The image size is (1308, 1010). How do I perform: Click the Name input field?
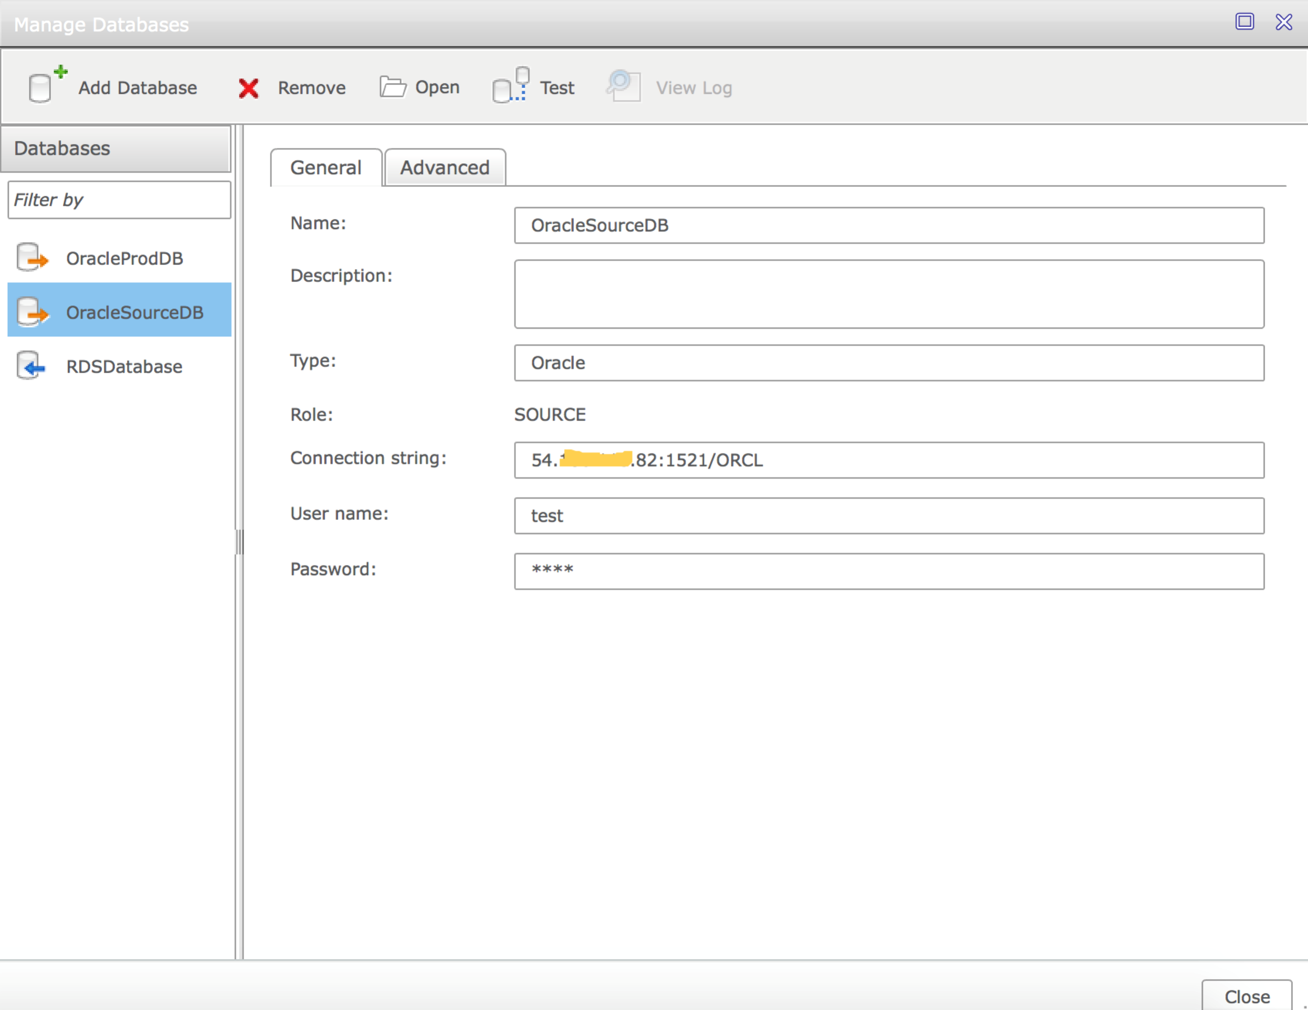pos(889,225)
